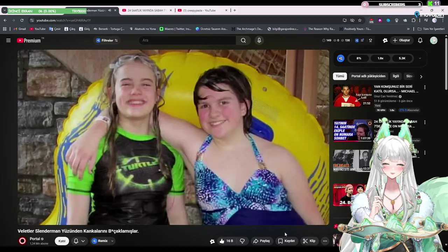
Task: Open the browser extensions puzzle icon
Action: point(413,20)
